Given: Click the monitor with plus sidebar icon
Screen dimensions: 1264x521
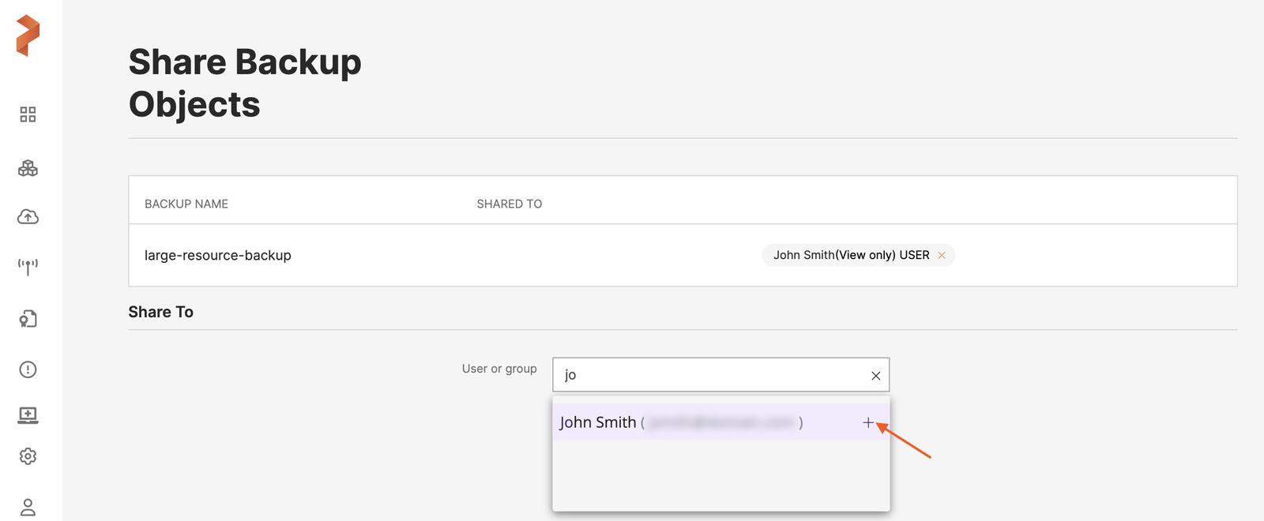Looking at the screenshot, I should (x=28, y=414).
